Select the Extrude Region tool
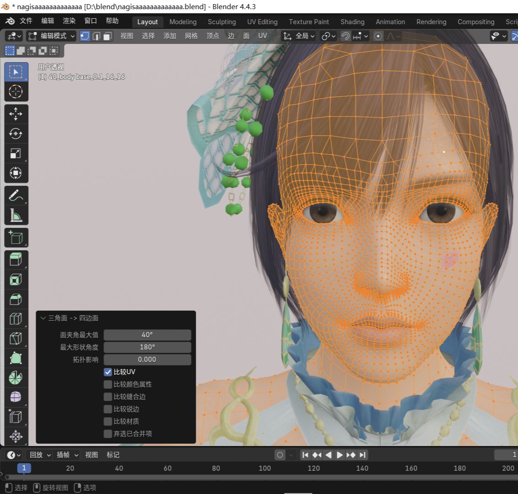518x494 pixels. 16,260
